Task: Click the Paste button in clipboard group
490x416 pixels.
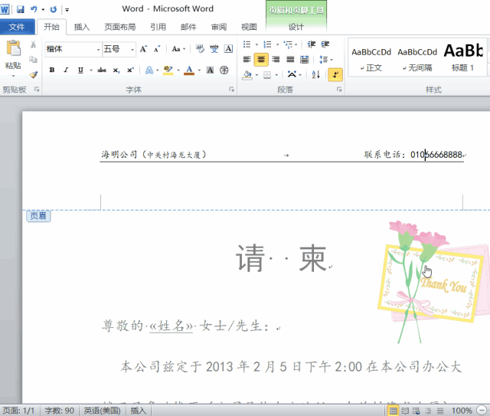Action: point(13,55)
